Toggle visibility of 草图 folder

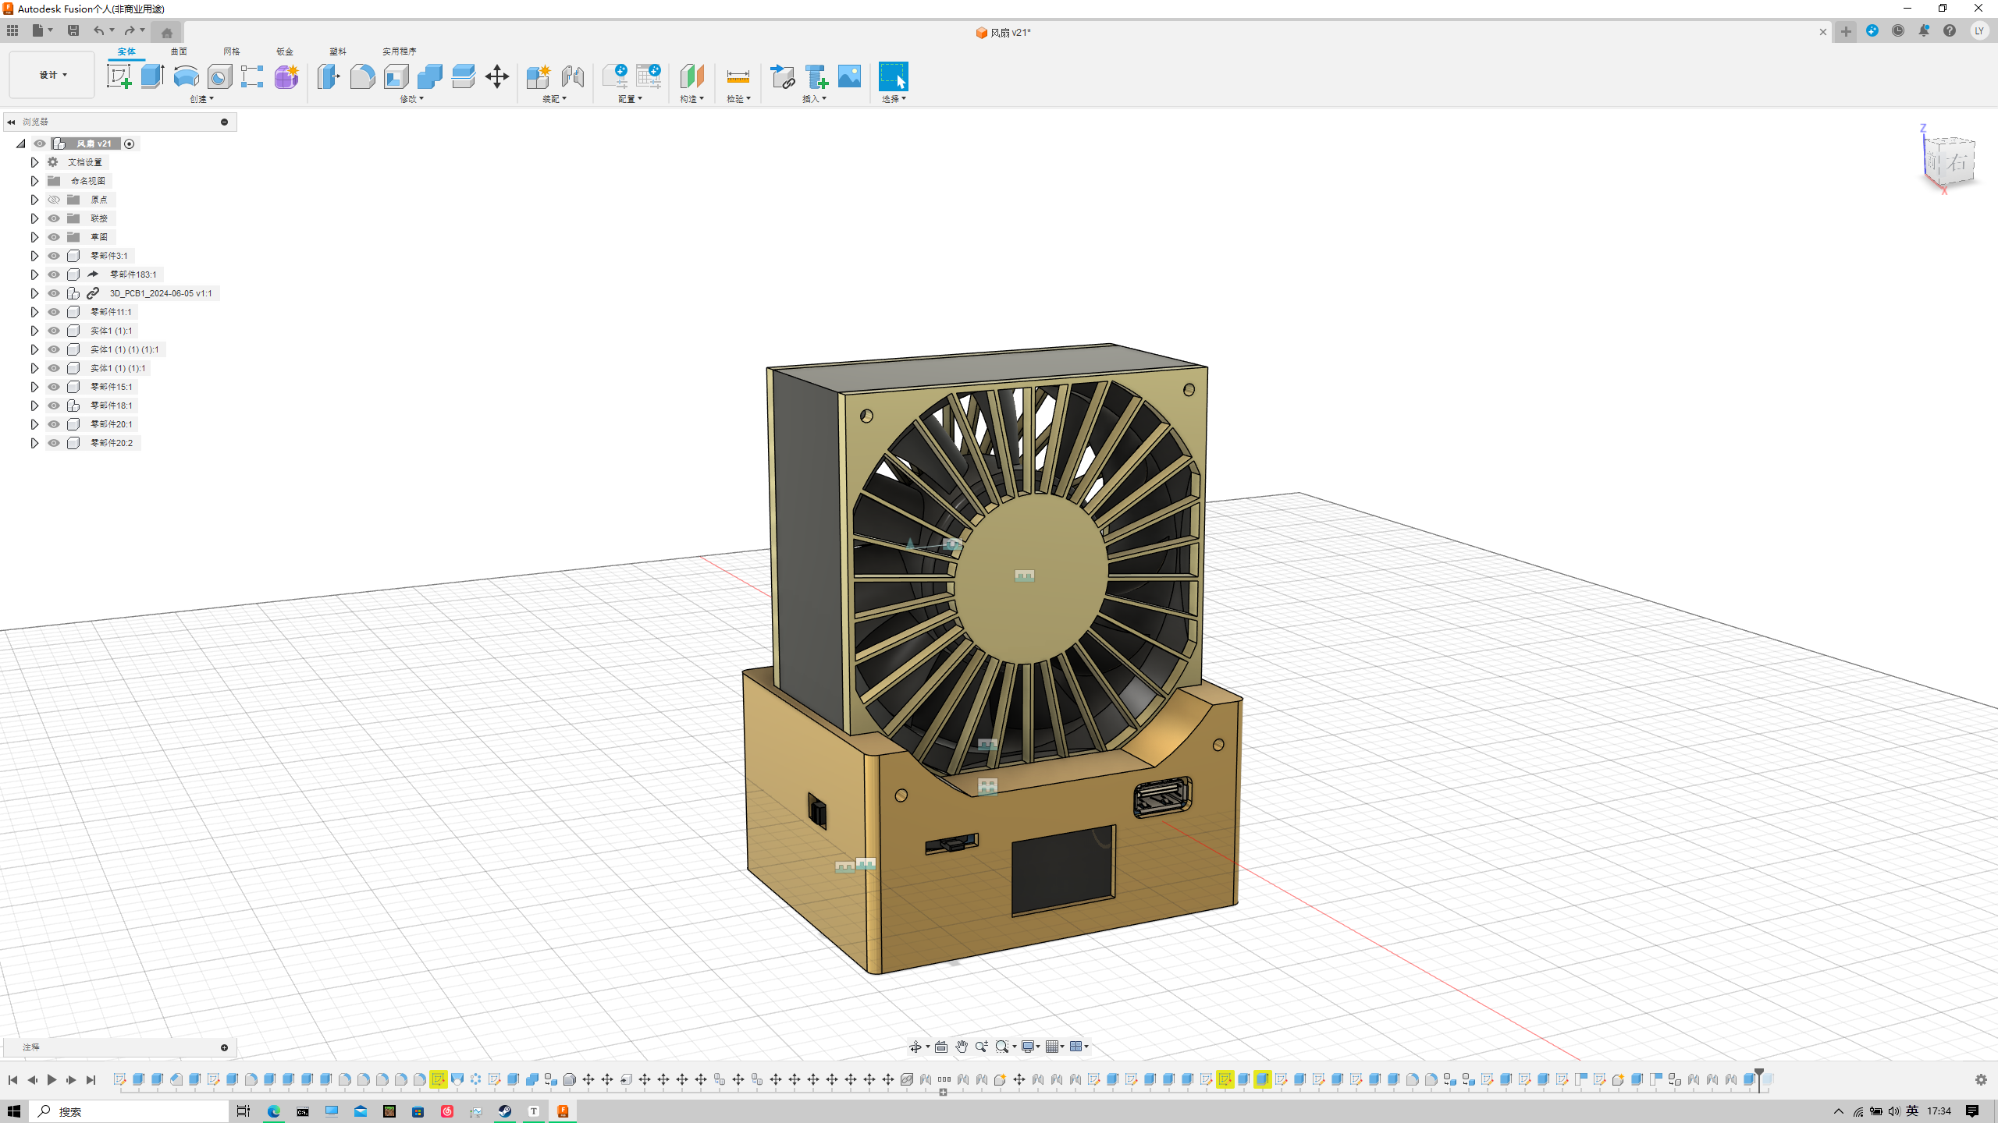pos(54,237)
